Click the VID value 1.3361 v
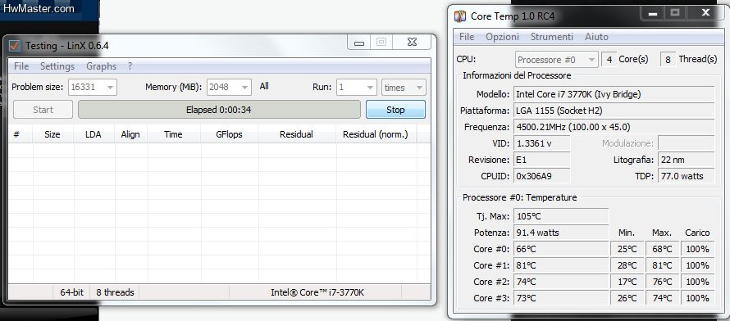The image size is (730, 321). [542, 143]
